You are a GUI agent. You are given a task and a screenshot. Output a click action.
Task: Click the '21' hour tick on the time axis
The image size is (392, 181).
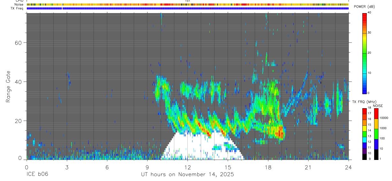(308, 167)
